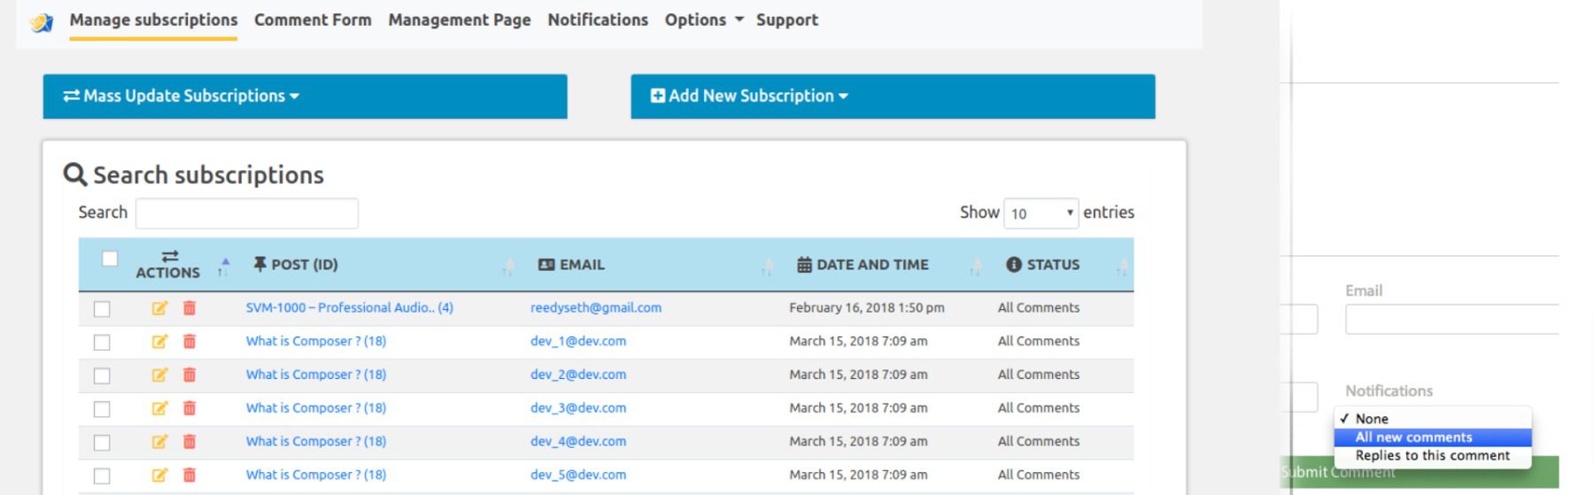Delete the dev_3@dev.com subscription
This screenshot has height=495, width=1594.
[190, 408]
